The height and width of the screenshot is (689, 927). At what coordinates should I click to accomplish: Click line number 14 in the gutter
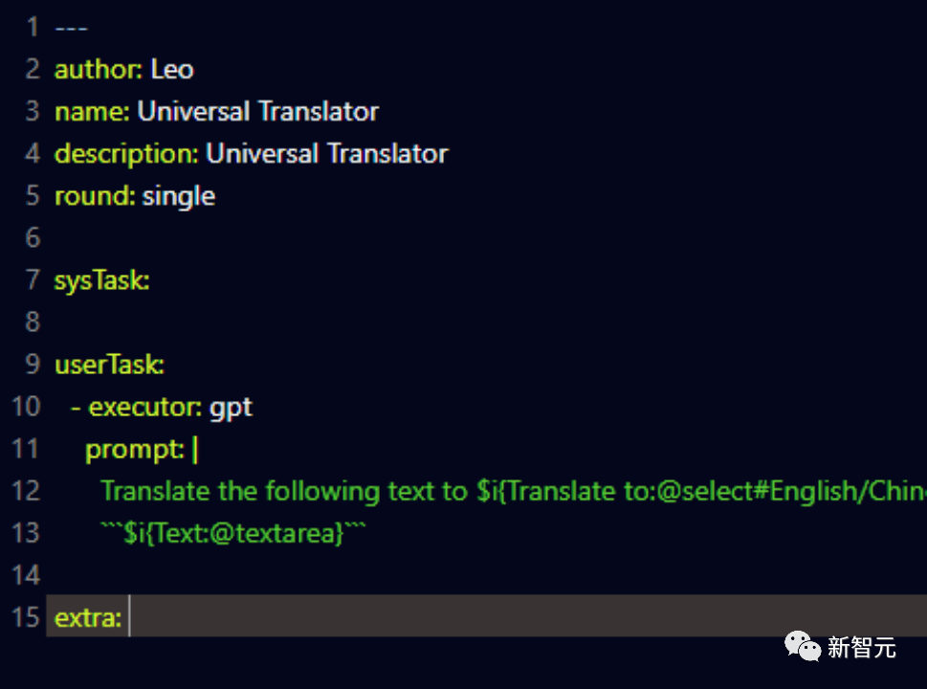coord(26,574)
